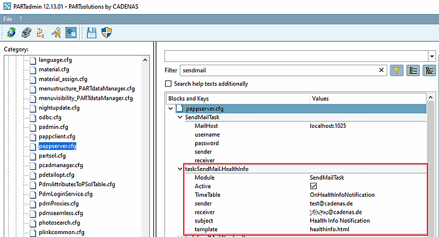Screen dimensions: 439x237
Task: Click the refresh globe toolbar icon
Action: point(11,32)
